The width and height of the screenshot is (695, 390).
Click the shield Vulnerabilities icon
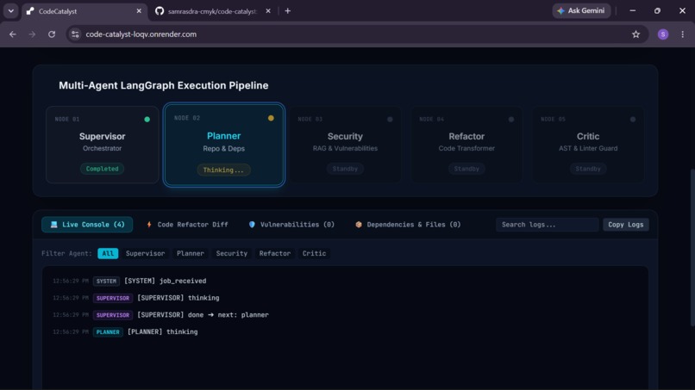point(252,225)
